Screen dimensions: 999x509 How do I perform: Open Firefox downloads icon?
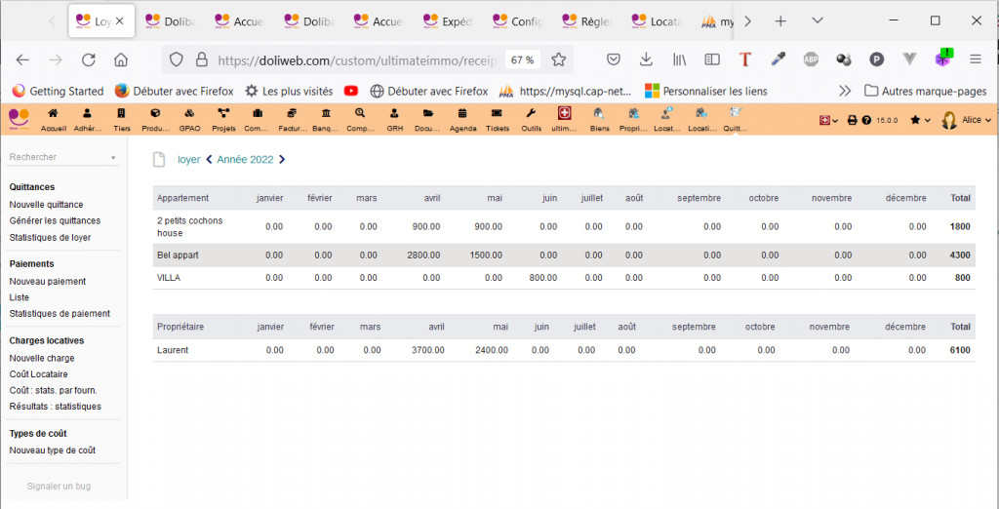(646, 59)
